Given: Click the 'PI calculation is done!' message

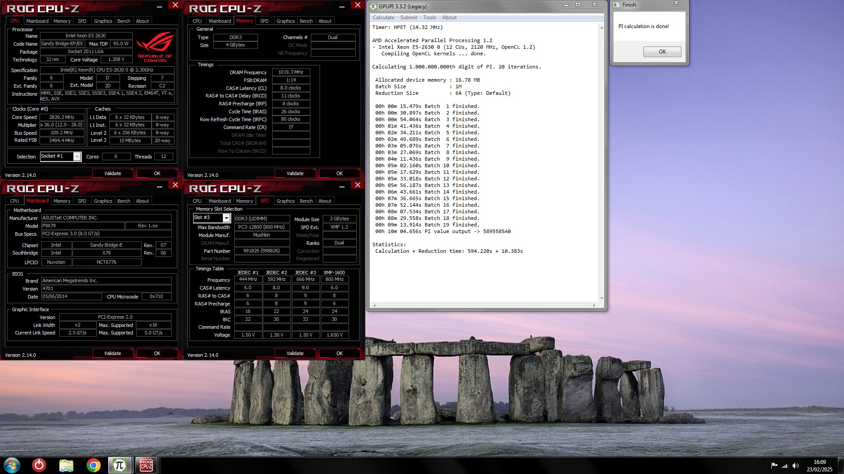Looking at the screenshot, I should [x=644, y=26].
